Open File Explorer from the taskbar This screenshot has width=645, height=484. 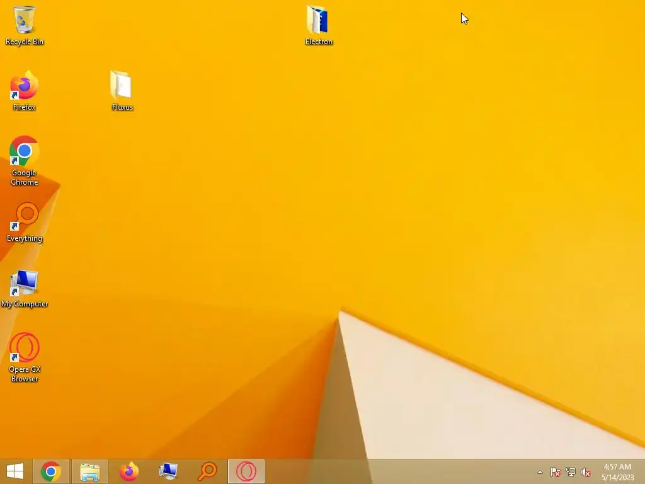click(x=89, y=471)
